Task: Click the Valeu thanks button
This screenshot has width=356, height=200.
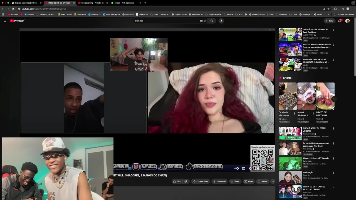Action: [x=235, y=181]
